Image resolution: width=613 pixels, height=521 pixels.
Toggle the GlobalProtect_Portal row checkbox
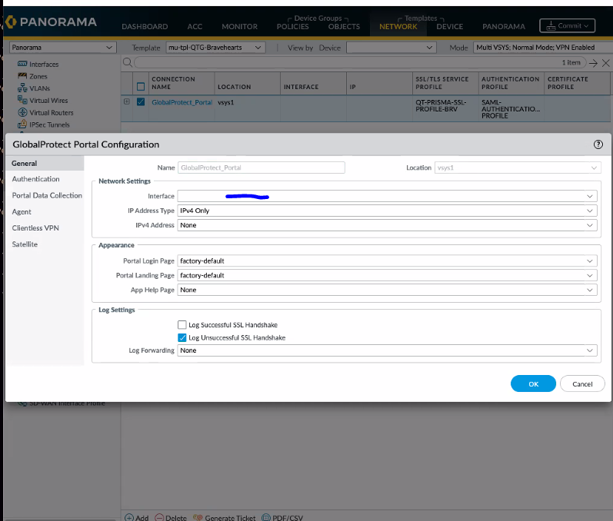tap(141, 102)
